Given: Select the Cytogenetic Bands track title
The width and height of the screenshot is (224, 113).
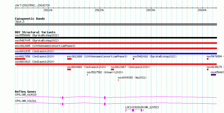Looking at the screenshot, I should (30, 19).
